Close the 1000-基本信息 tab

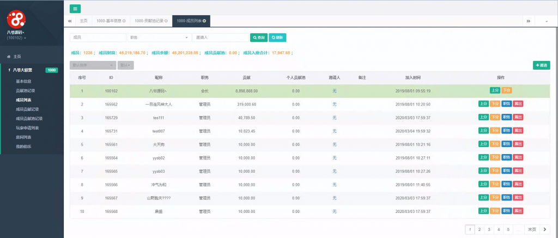click(124, 21)
